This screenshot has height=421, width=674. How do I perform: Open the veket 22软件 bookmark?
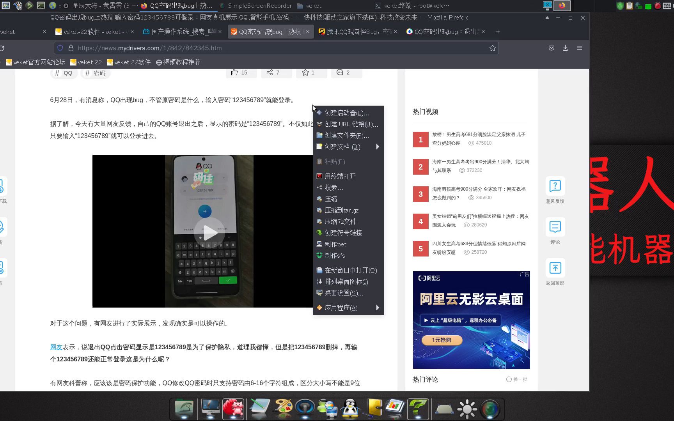(129, 62)
